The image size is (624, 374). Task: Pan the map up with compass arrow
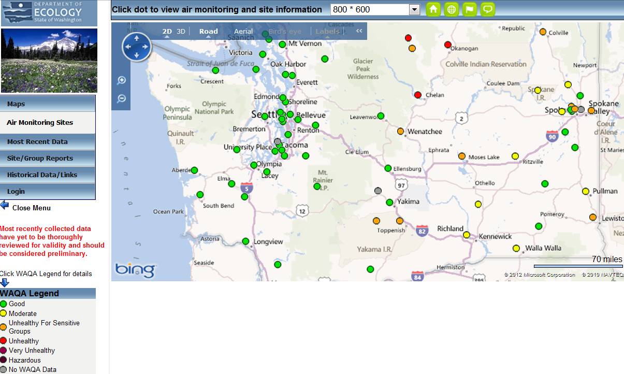[136, 38]
